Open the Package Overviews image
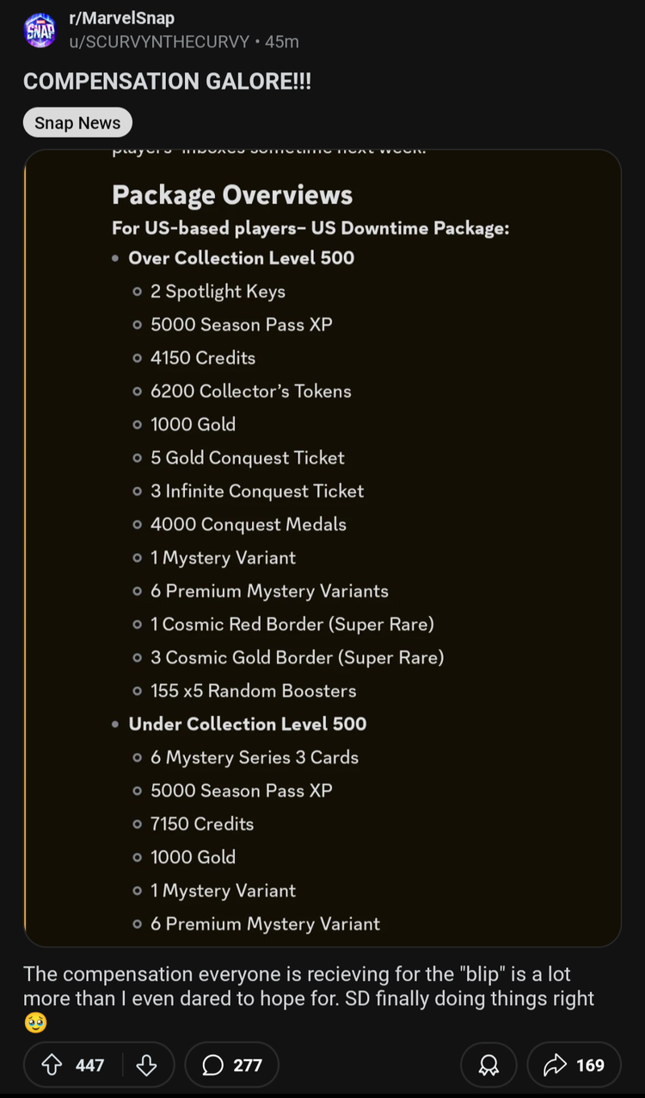645x1098 pixels. click(322, 548)
